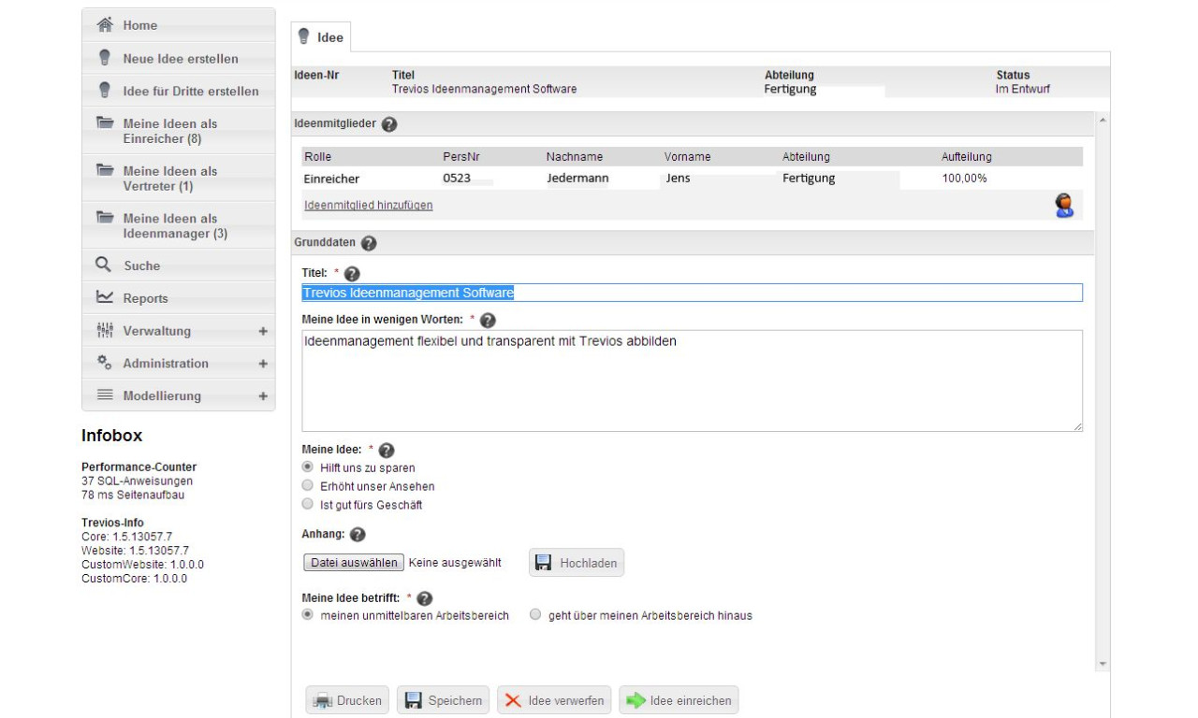Click in the Titel input field

(x=693, y=293)
